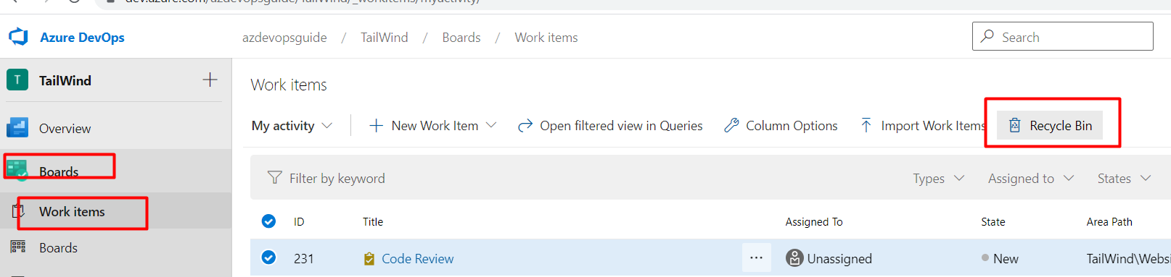
Task: Click the Search input field
Action: point(1062,36)
